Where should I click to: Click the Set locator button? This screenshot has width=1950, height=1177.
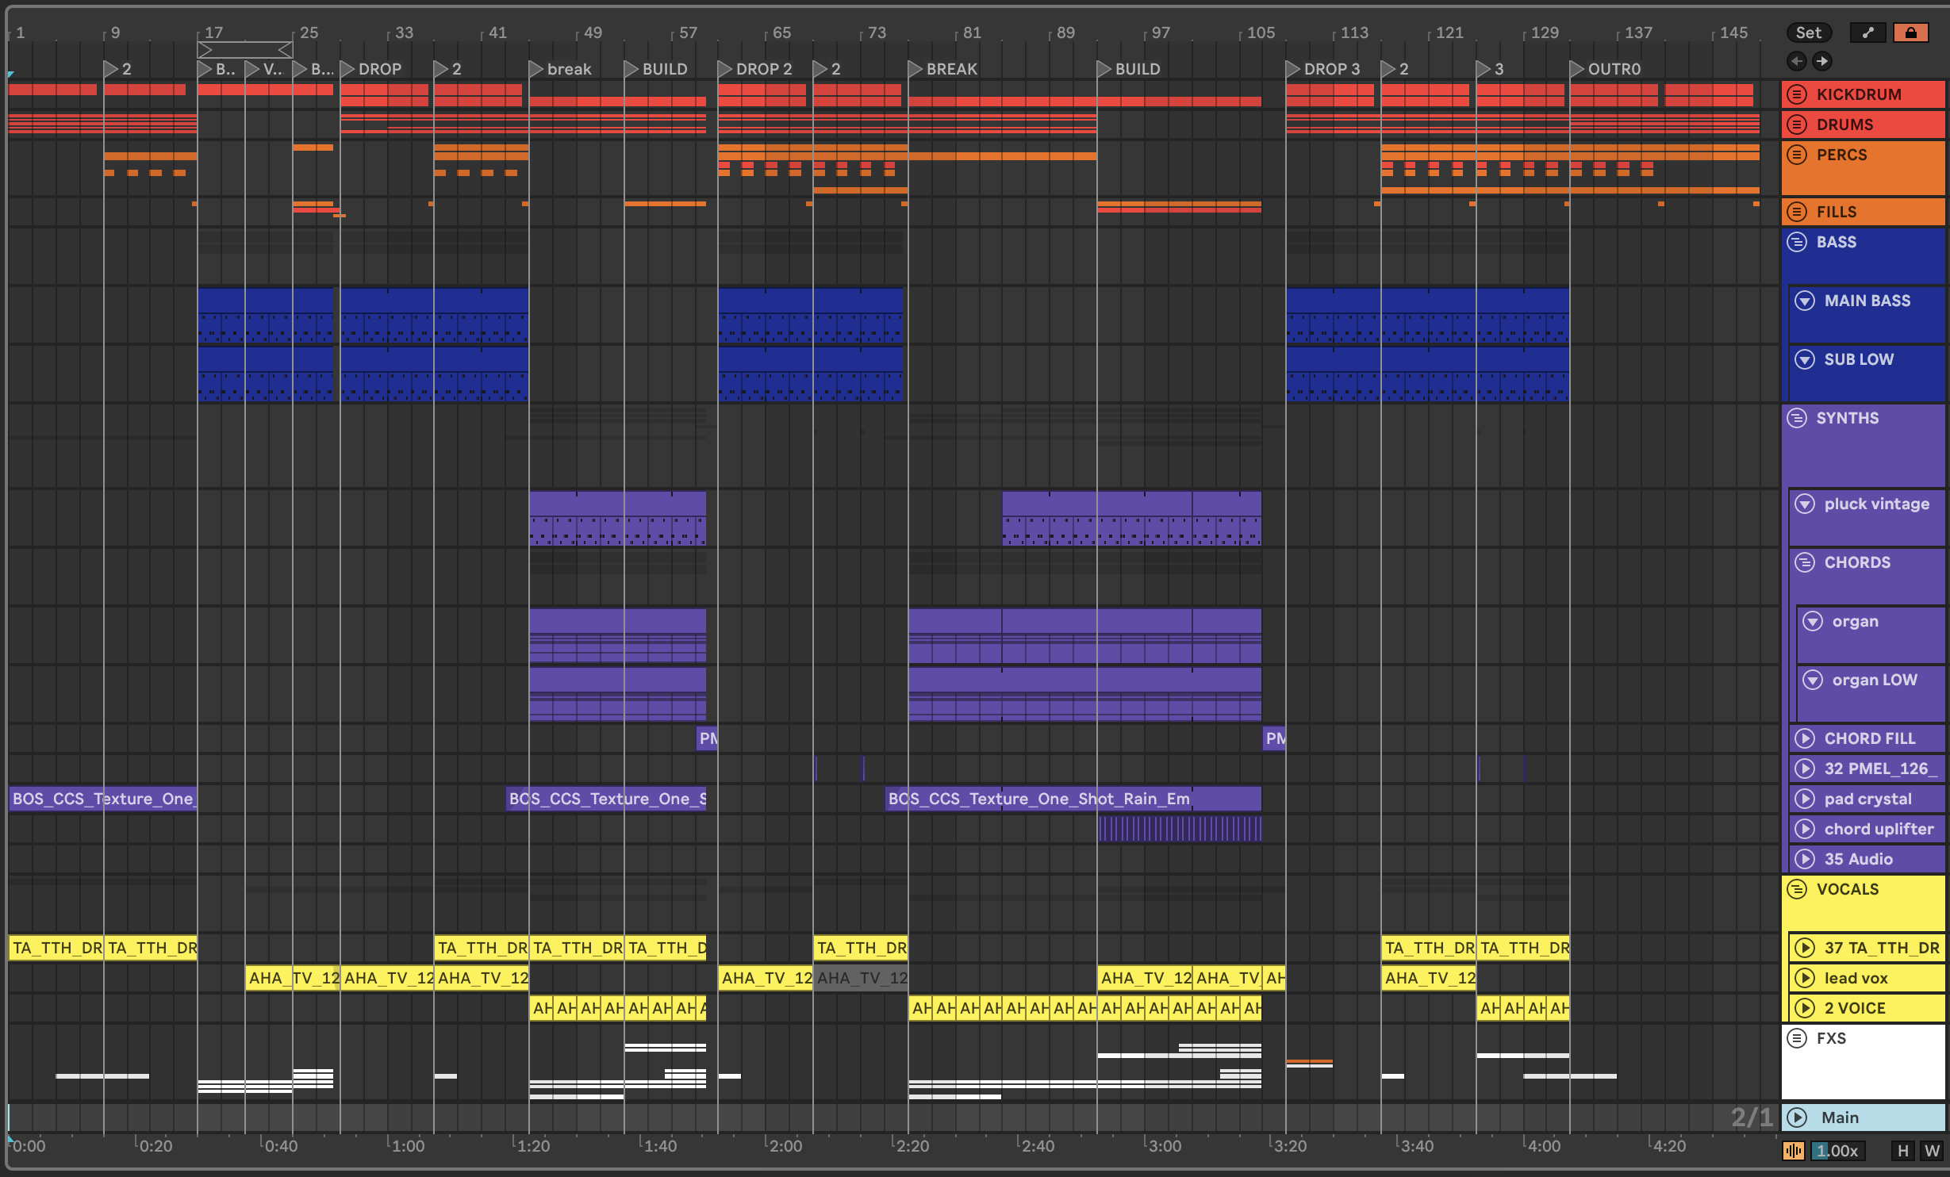[1809, 33]
